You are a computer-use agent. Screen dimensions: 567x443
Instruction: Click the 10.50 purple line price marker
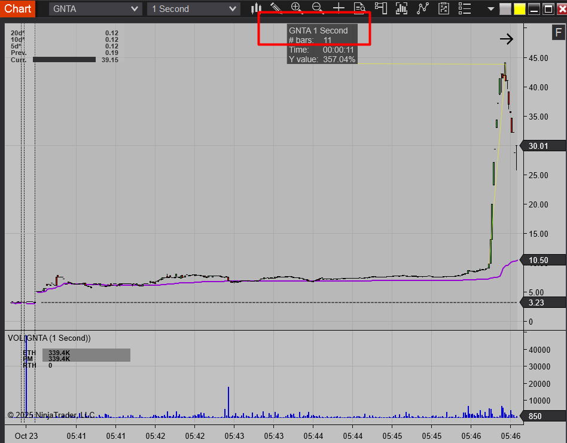coord(542,260)
